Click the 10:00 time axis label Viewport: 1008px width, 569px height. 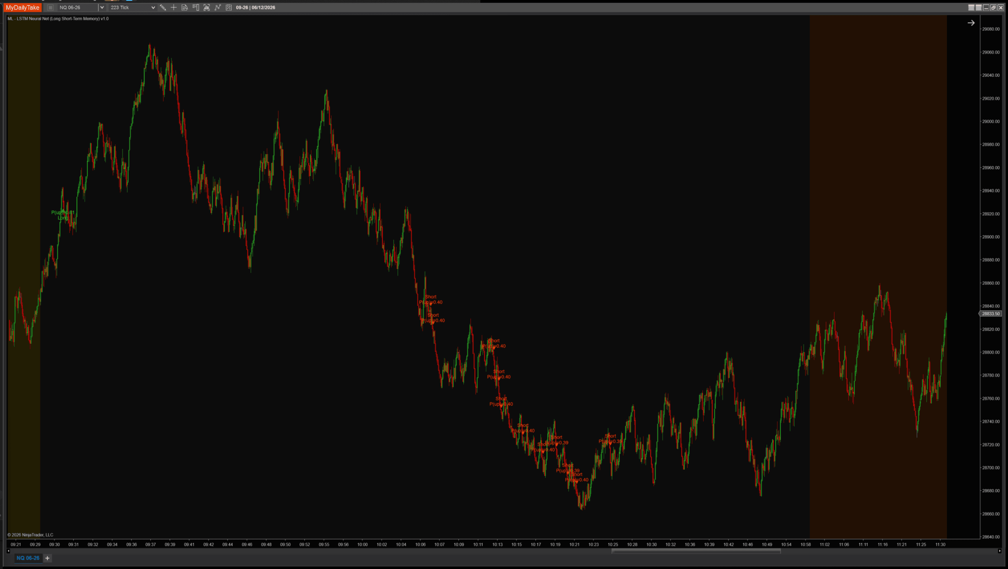362,545
